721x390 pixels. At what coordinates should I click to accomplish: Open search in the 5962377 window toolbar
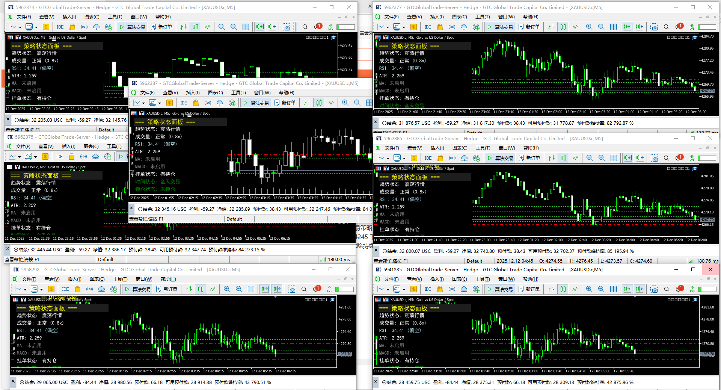click(666, 27)
